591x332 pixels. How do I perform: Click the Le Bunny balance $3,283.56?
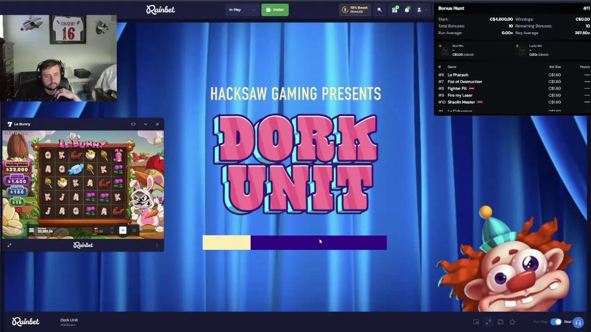(x=45, y=231)
